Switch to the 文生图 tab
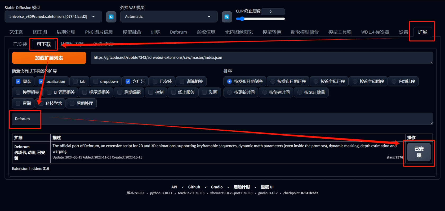The image size is (445, 211). point(16,32)
